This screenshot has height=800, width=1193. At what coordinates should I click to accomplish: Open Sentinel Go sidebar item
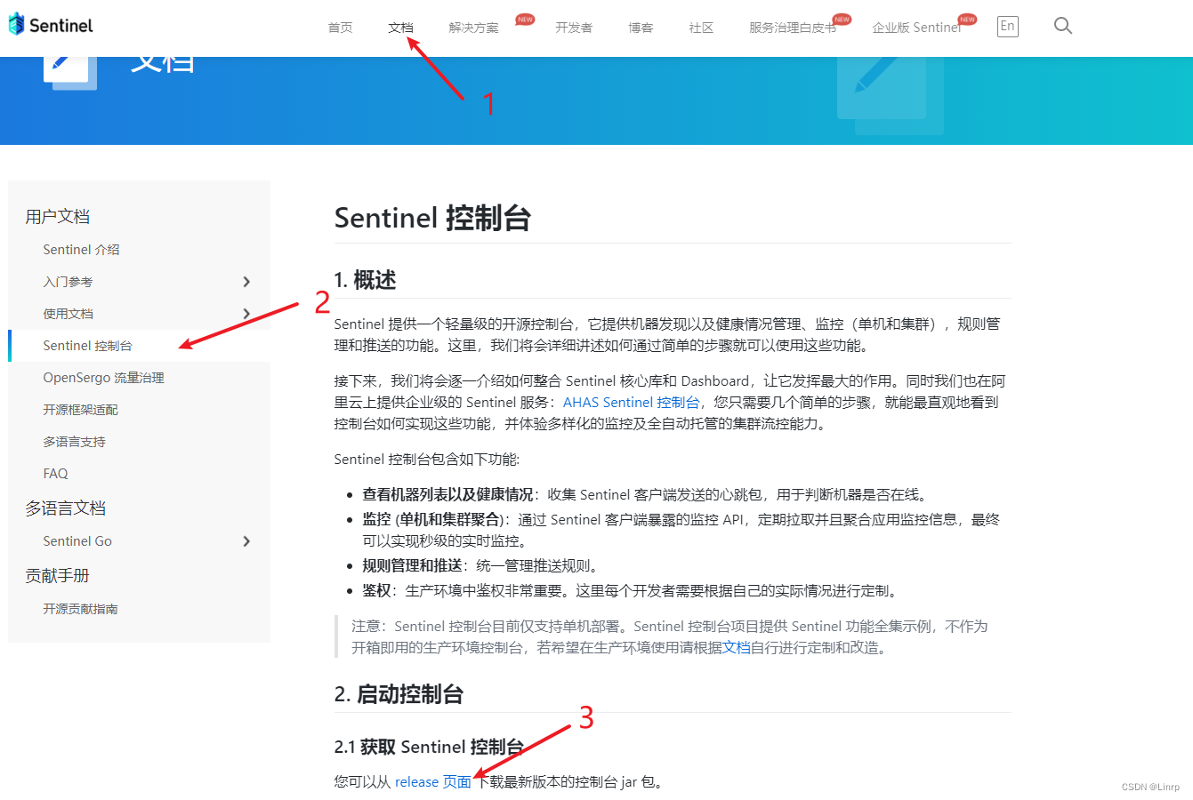tap(77, 541)
